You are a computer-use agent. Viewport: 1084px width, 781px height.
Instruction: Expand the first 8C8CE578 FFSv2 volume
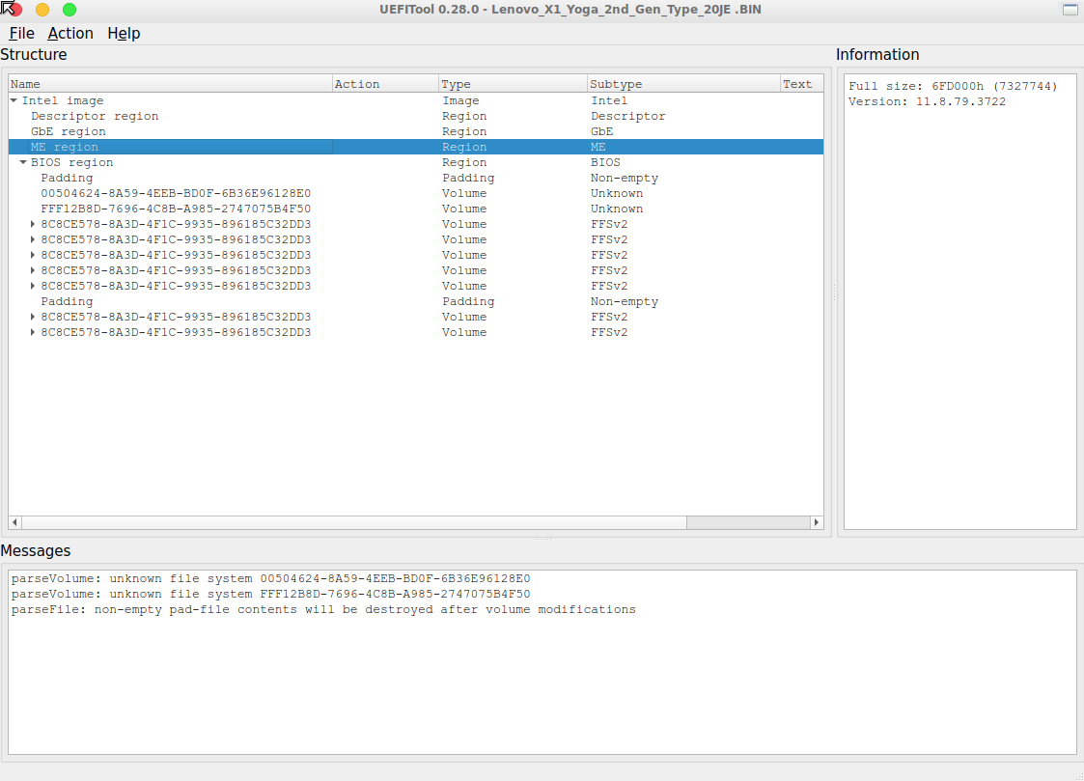pyautogui.click(x=33, y=224)
